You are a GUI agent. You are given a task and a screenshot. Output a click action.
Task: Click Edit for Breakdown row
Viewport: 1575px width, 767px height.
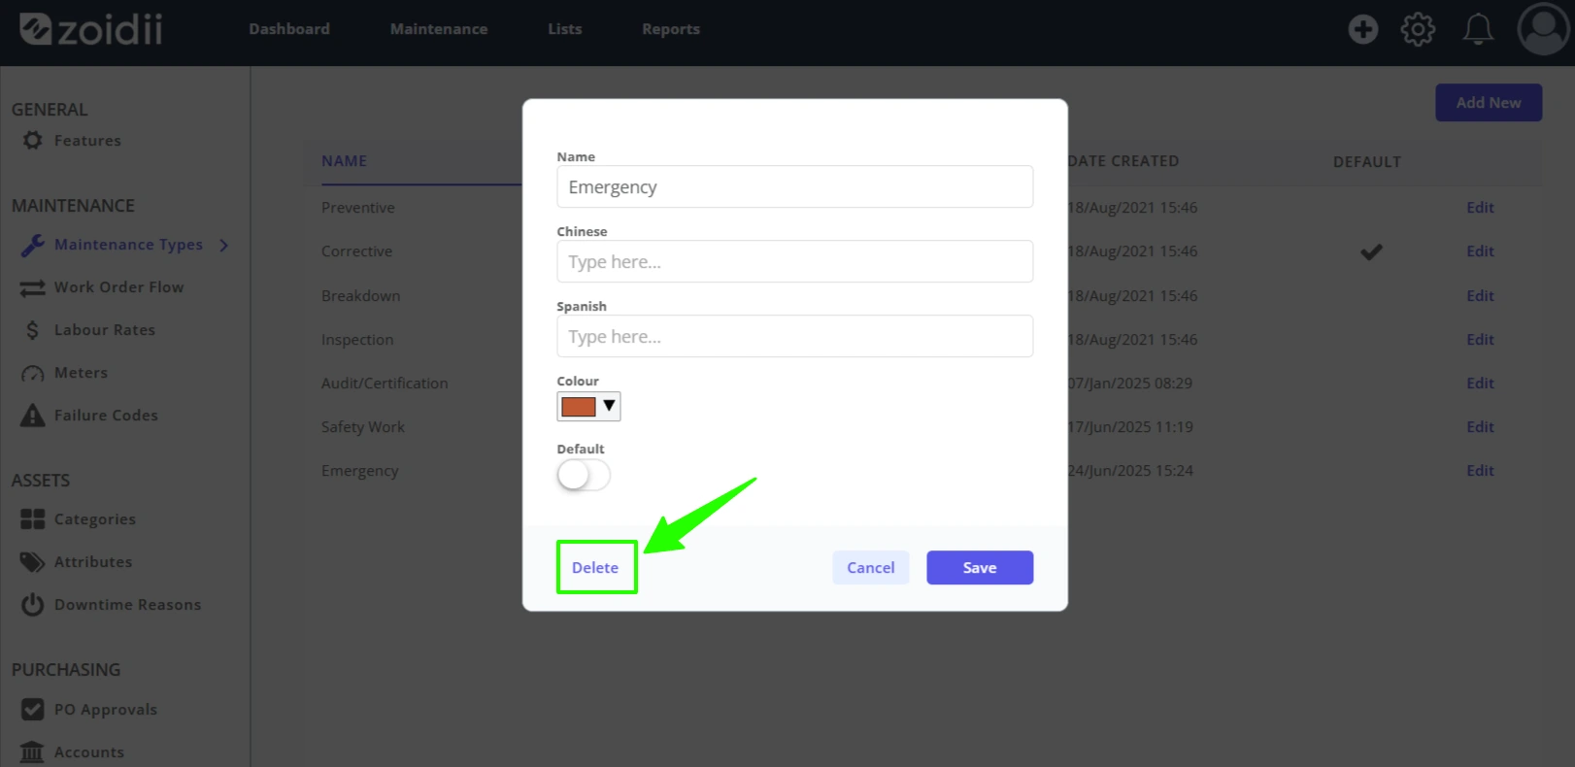click(x=1480, y=296)
